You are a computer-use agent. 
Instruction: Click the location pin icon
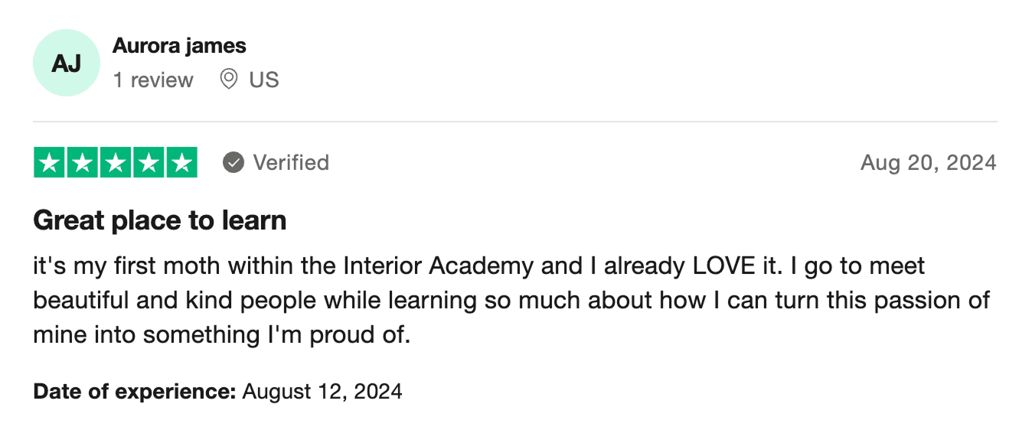click(x=228, y=80)
